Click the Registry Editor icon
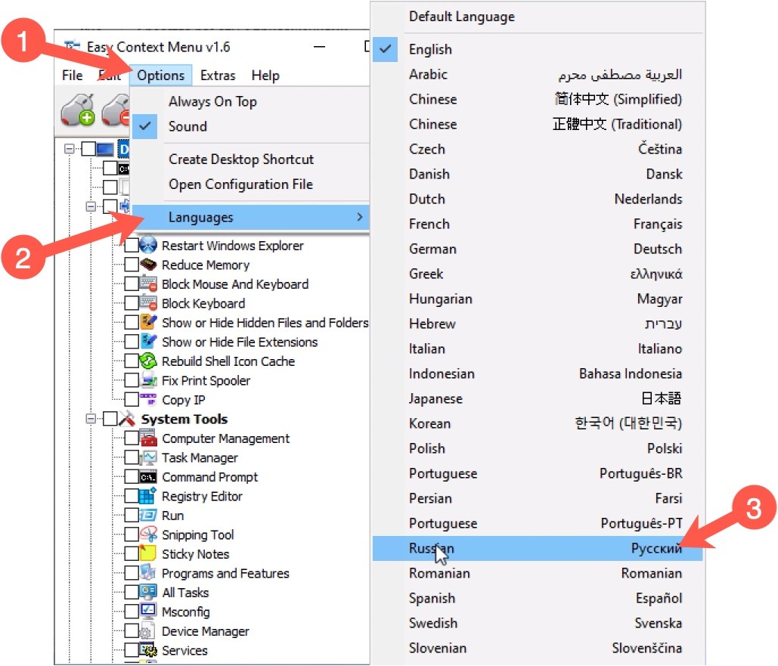The width and height of the screenshot is (778, 666). point(148,496)
